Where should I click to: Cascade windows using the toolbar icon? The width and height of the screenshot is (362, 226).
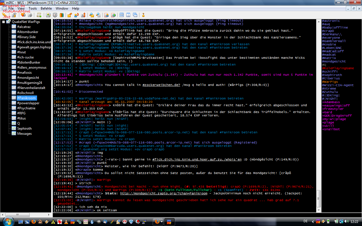(135, 15)
